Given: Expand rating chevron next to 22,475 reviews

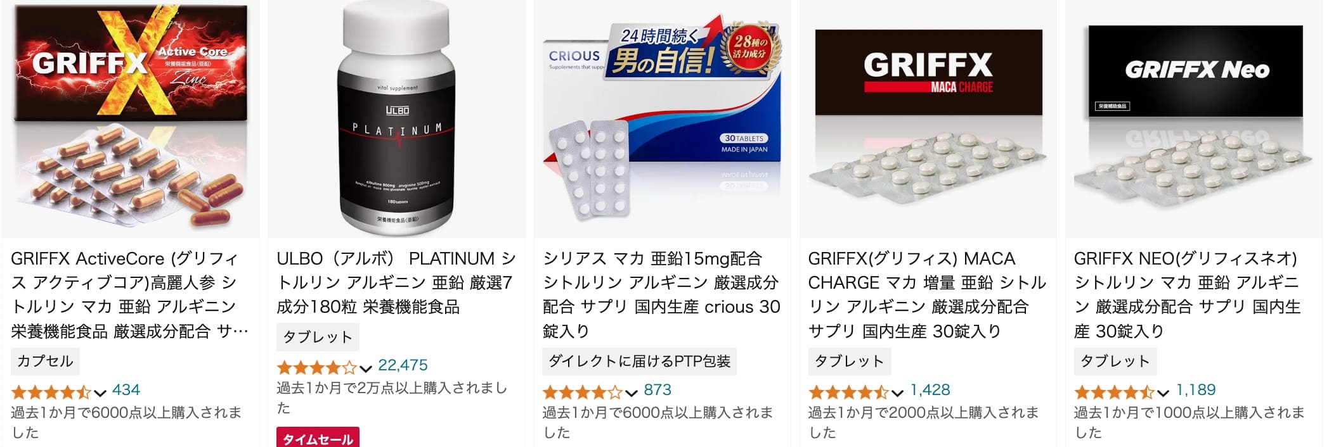Looking at the screenshot, I should pos(366,368).
